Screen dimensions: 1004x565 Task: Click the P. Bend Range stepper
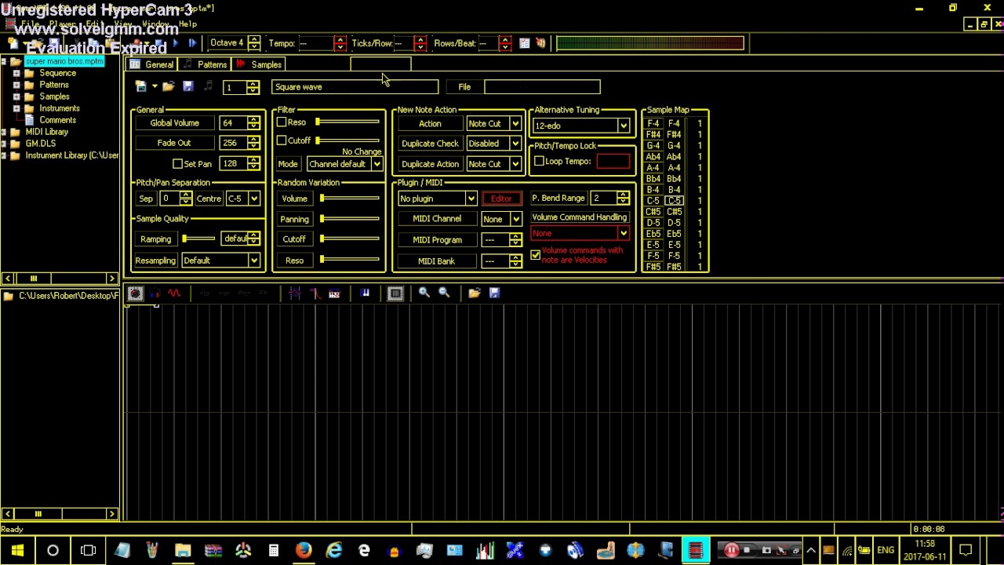point(623,199)
